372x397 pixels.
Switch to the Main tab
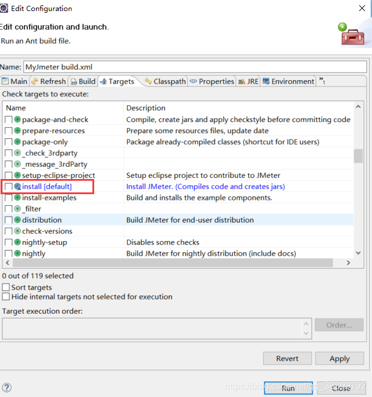tap(15, 81)
